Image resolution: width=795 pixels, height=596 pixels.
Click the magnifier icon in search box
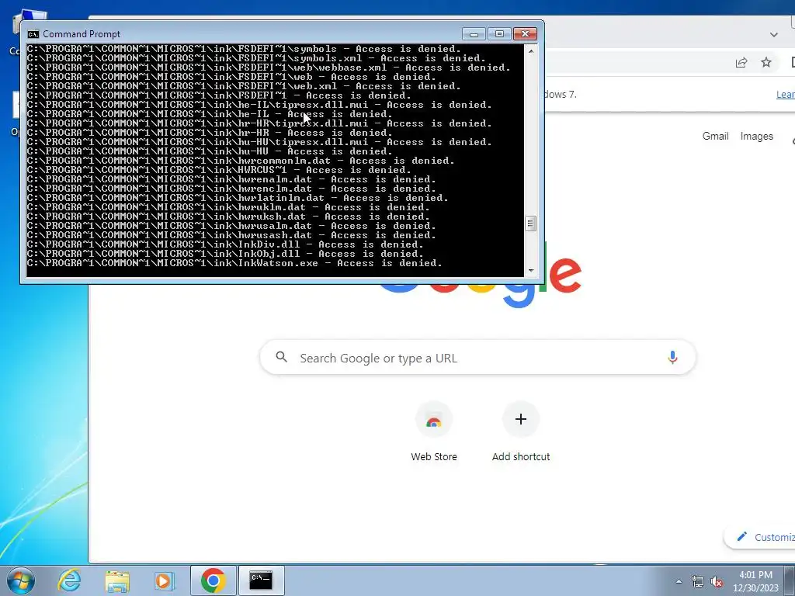click(281, 357)
